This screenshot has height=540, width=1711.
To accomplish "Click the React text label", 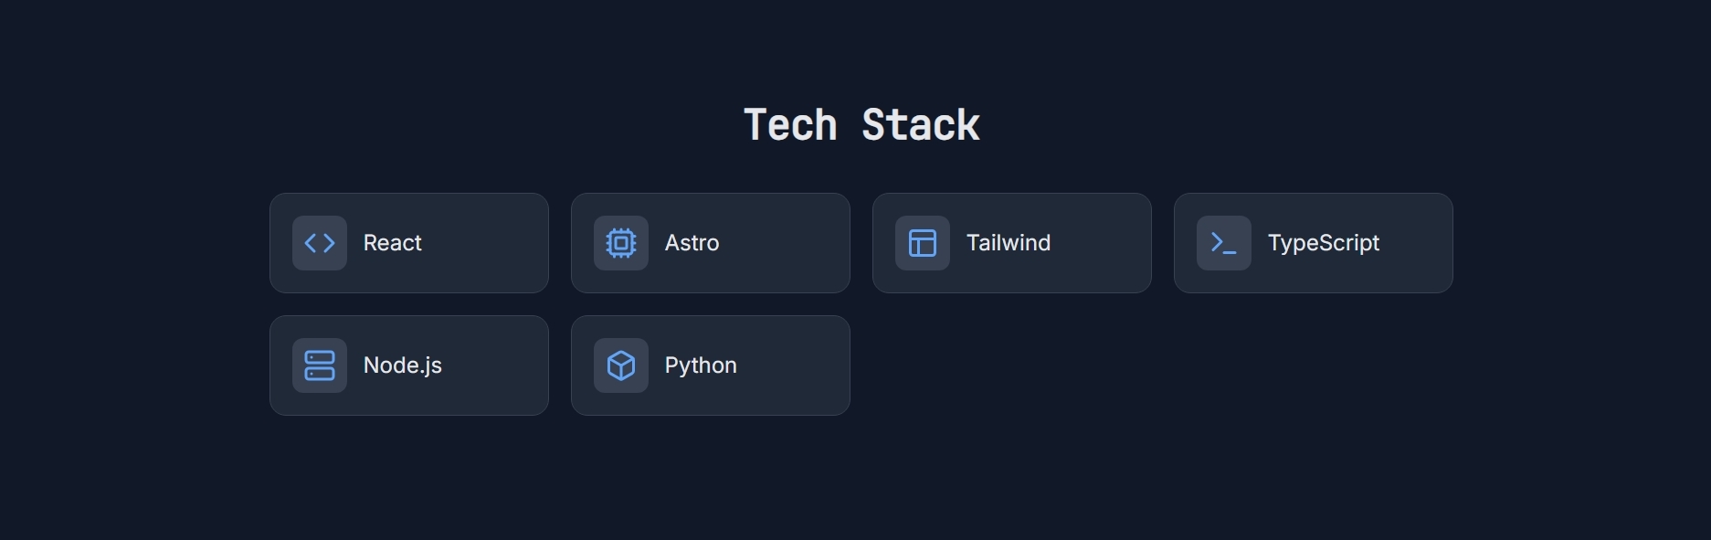I will click(392, 243).
